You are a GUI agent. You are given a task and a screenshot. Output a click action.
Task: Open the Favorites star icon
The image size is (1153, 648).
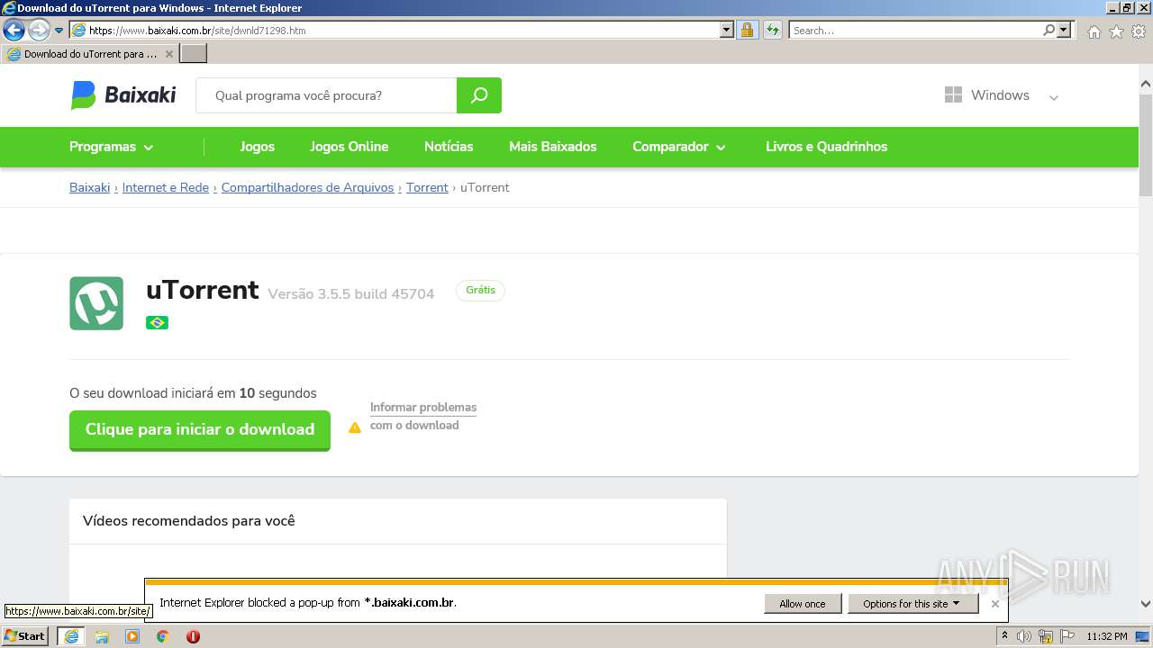pos(1116,31)
